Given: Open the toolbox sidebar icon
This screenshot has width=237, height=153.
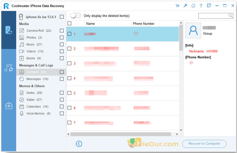Looking at the screenshot, I should [x=9, y=106].
